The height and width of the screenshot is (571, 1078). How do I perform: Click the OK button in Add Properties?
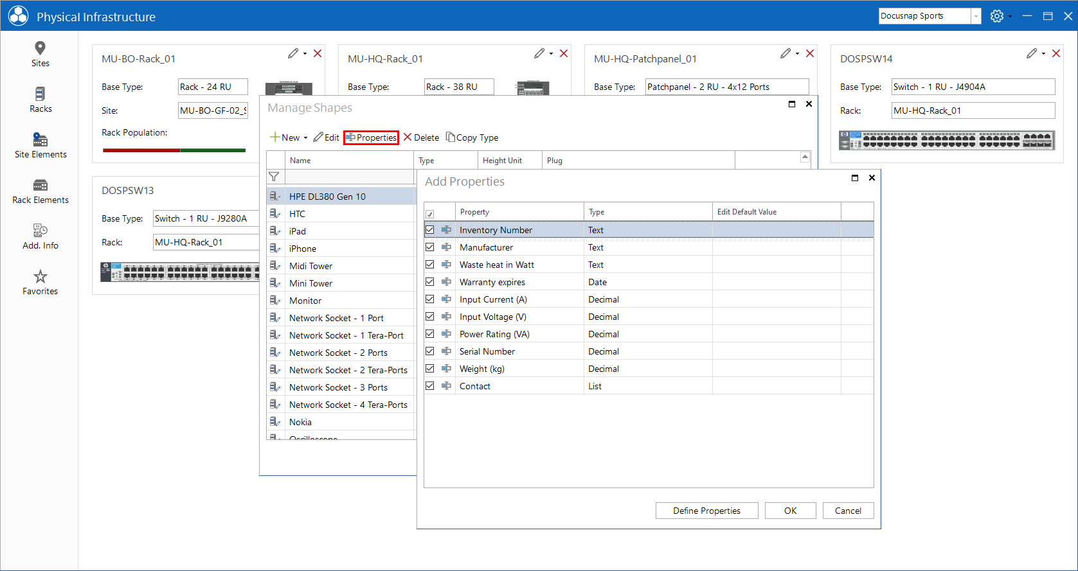790,511
